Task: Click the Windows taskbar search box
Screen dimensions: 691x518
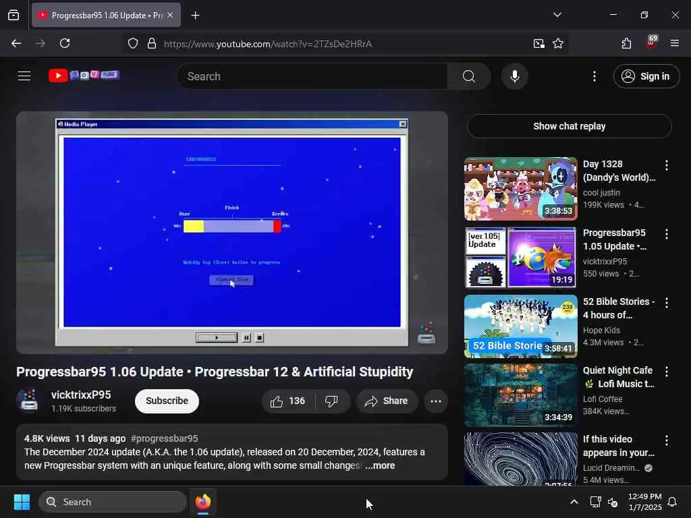Action: point(113,502)
